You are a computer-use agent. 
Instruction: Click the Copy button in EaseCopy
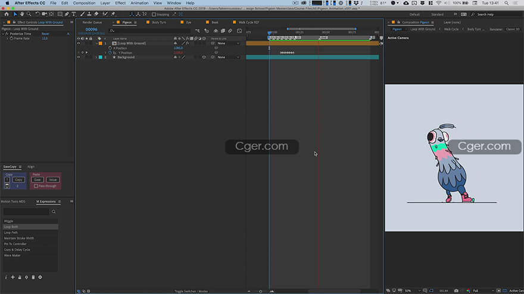pos(18,179)
